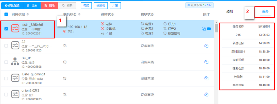The width and height of the screenshot is (277, 104).
Task: Click the 电源1 link status icon
Action: [x=143, y=24]
